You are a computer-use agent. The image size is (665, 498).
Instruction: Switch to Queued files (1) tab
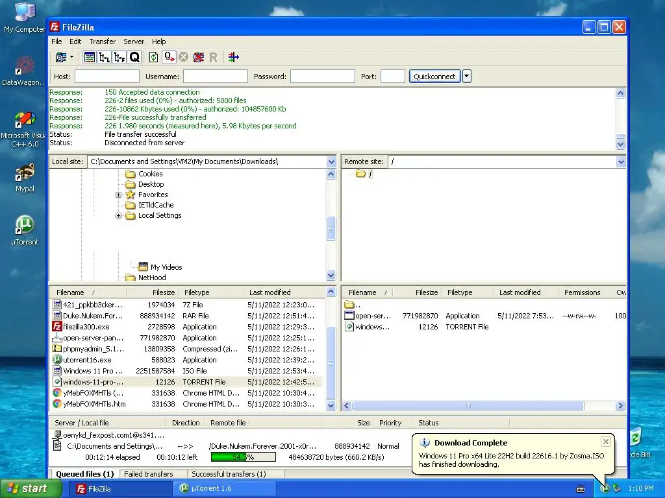(x=85, y=474)
